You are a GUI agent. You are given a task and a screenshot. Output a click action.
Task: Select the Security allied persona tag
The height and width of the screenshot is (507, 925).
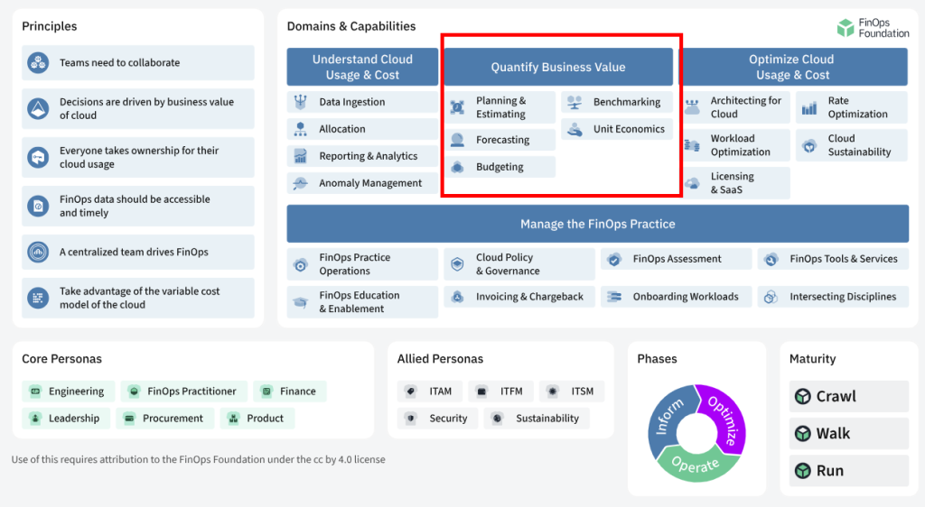pyautogui.click(x=438, y=418)
